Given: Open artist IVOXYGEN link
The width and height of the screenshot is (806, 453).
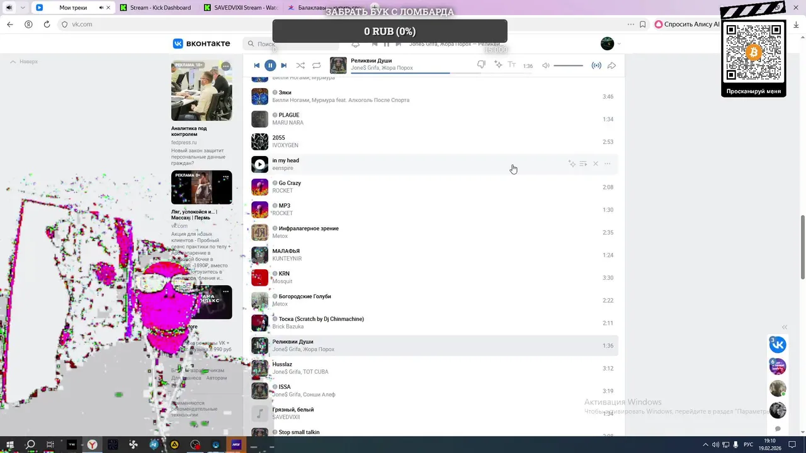Looking at the screenshot, I should click(x=285, y=145).
